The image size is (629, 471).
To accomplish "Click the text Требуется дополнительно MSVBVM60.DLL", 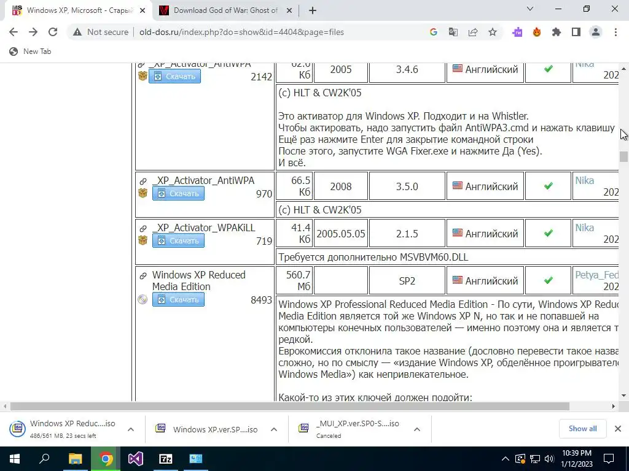I will (373, 257).
